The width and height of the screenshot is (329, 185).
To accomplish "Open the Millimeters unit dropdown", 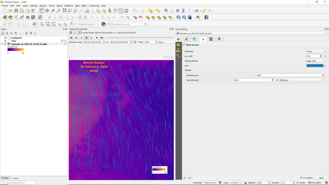I will [x=301, y=80].
